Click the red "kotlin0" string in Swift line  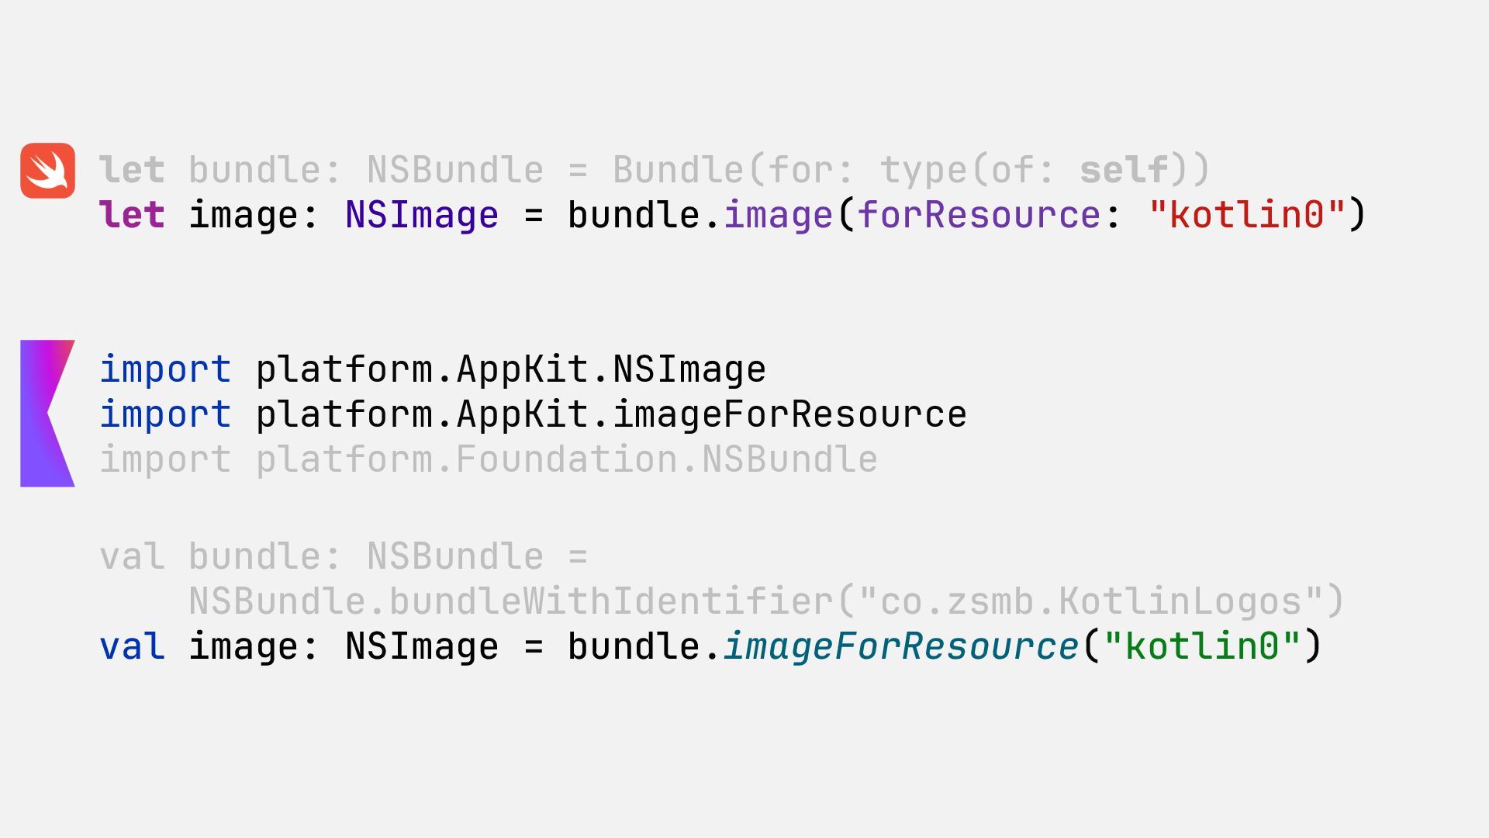tap(1247, 215)
